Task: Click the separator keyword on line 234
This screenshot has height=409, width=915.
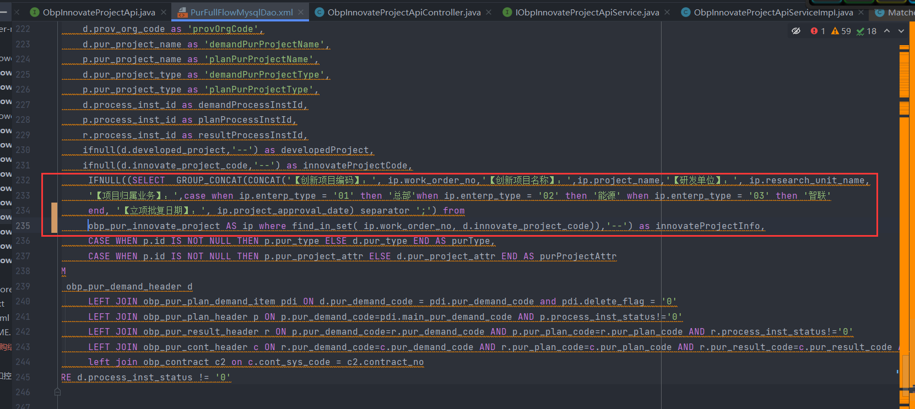Action: pyautogui.click(x=385, y=211)
